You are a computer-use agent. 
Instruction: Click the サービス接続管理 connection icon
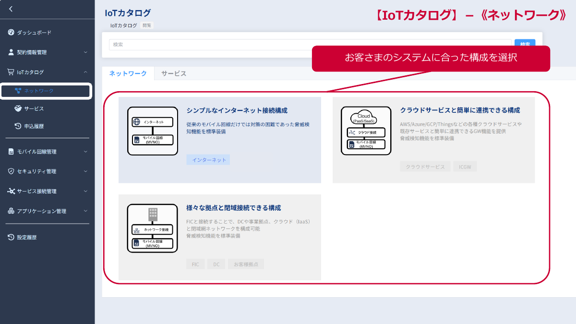(10, 191)
